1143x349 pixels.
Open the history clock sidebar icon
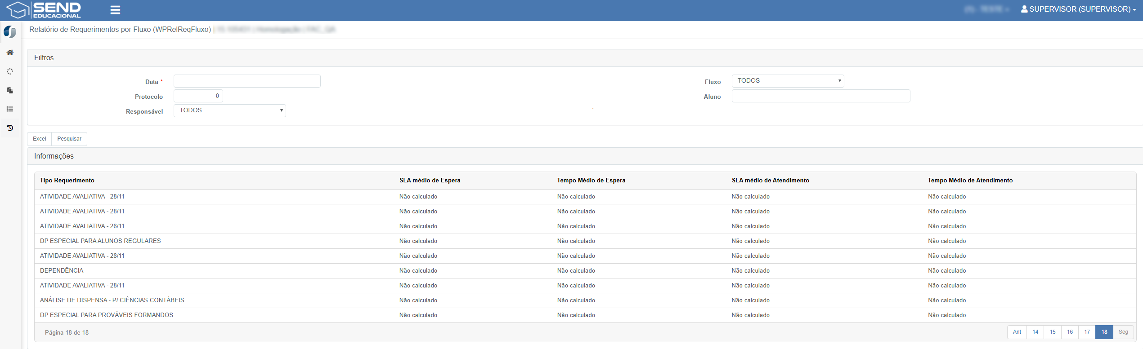[10, 128]
